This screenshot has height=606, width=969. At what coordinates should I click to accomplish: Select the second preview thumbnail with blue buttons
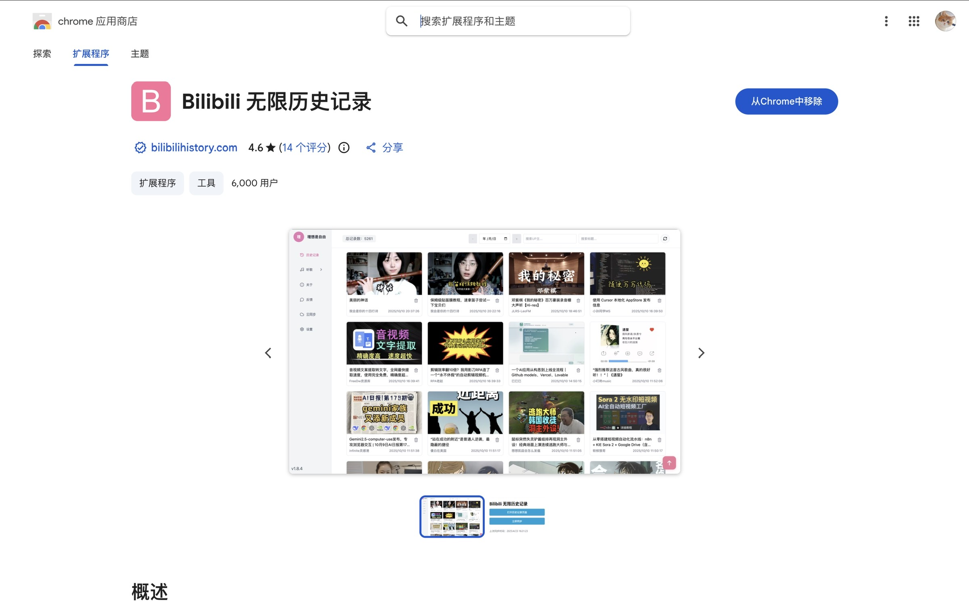pos(517,516)
